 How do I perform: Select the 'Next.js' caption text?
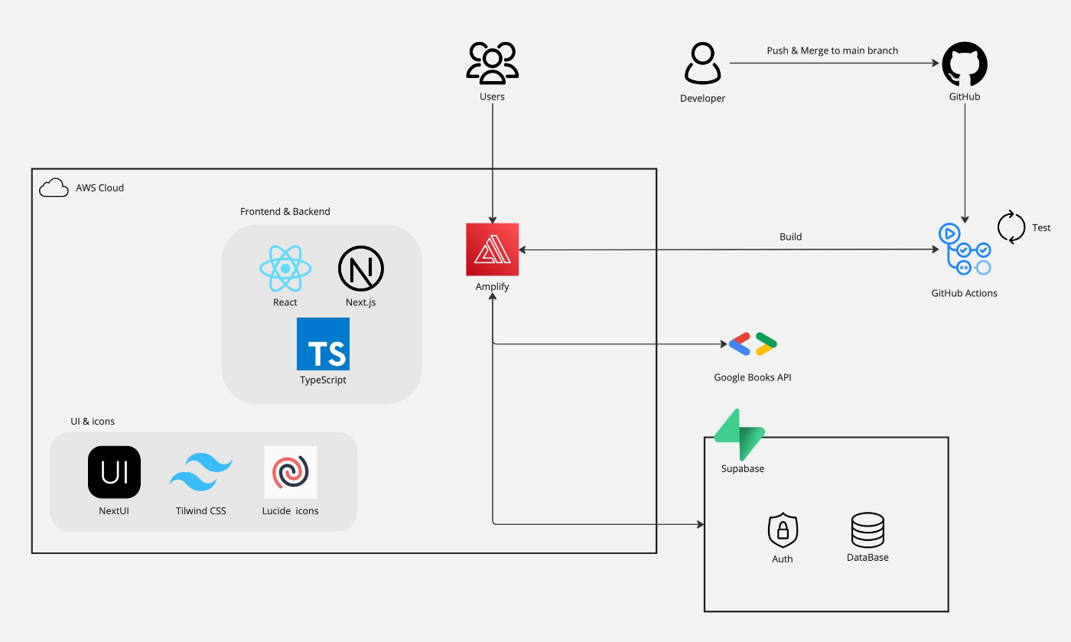tap(361, 302)
